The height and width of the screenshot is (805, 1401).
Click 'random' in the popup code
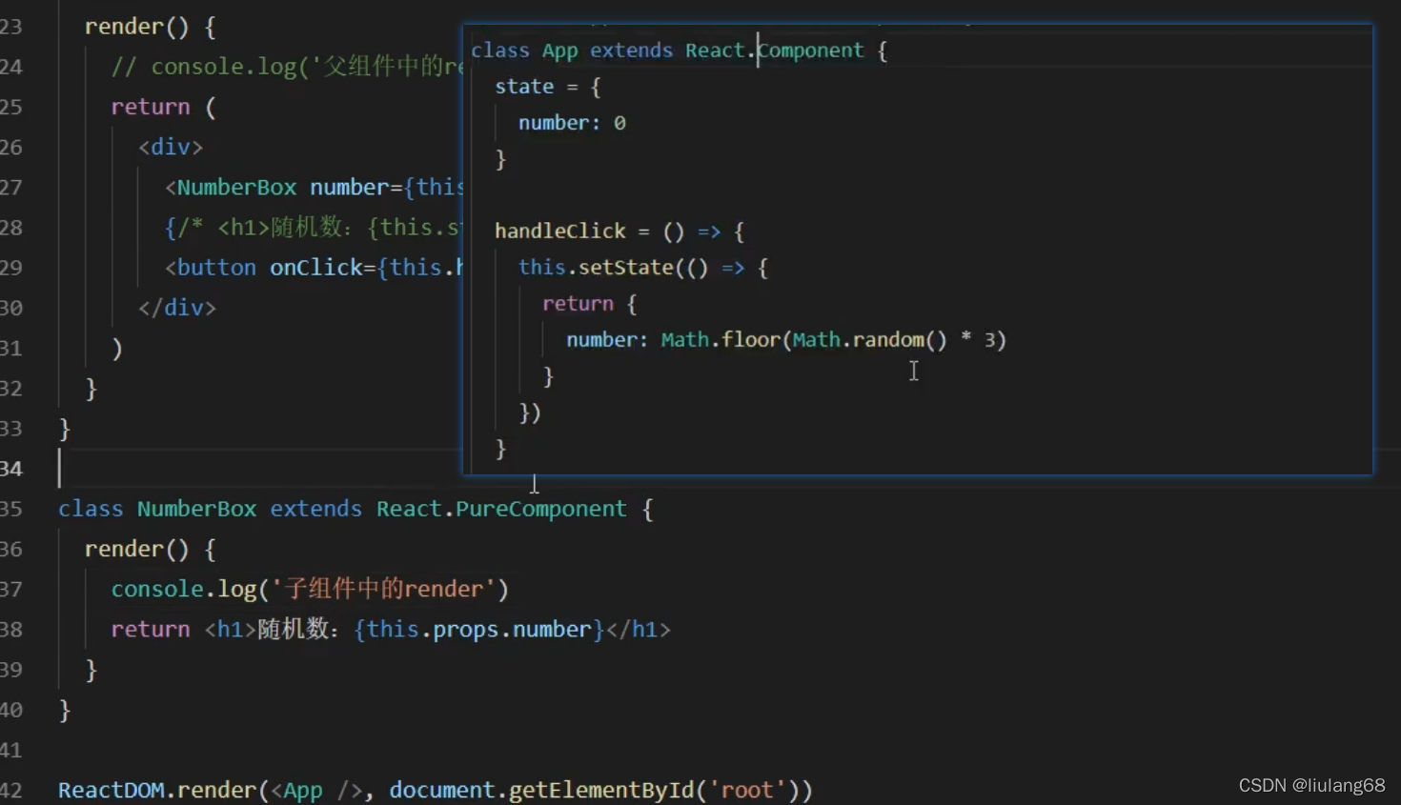click(x=888, y=340)
